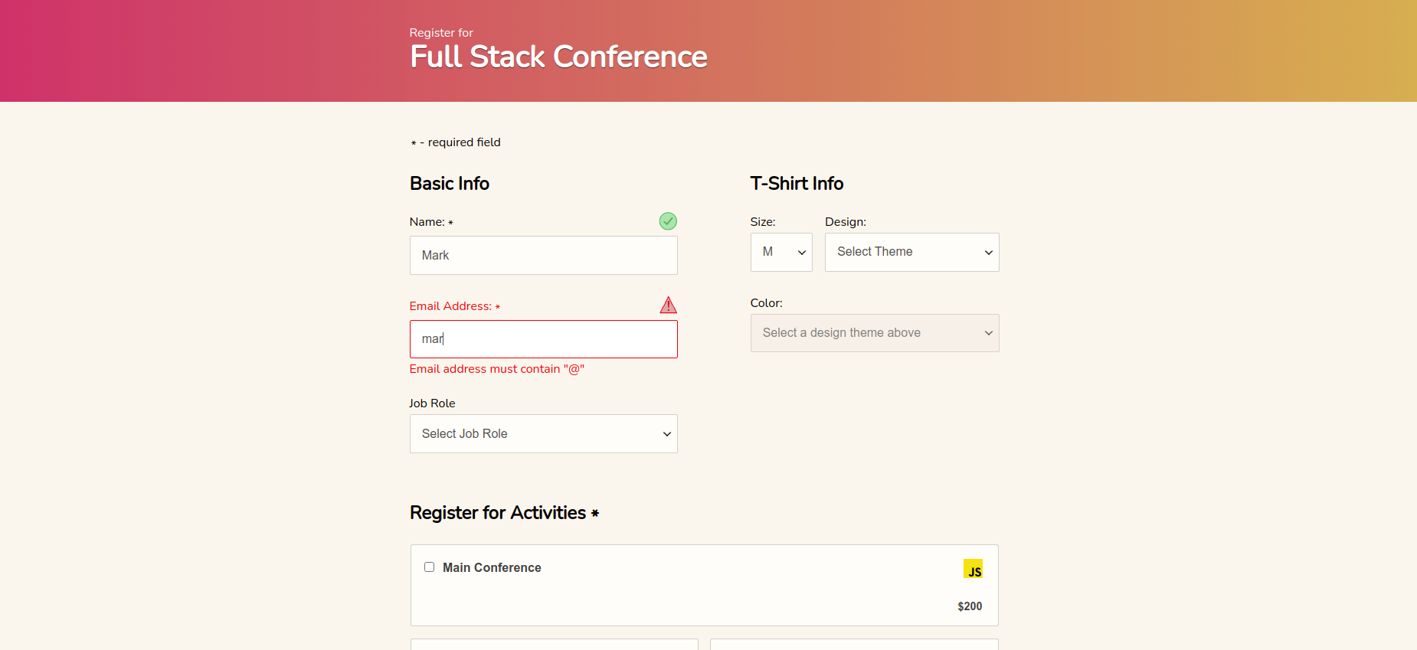Click the $200 price text
The width and height of the screenshot is (1417, 650).
pyautogui.click(x=969, y=606)
